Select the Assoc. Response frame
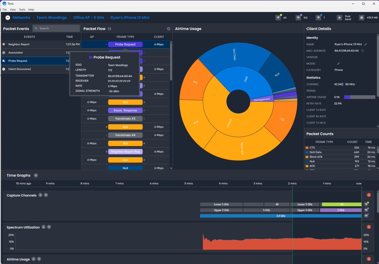This screenshot has height=264, width=379. coord(125,110)
